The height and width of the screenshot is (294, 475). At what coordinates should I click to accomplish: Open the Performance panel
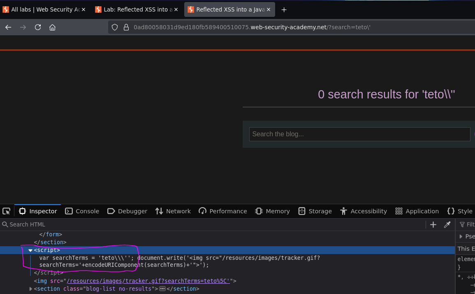(223, 211)
